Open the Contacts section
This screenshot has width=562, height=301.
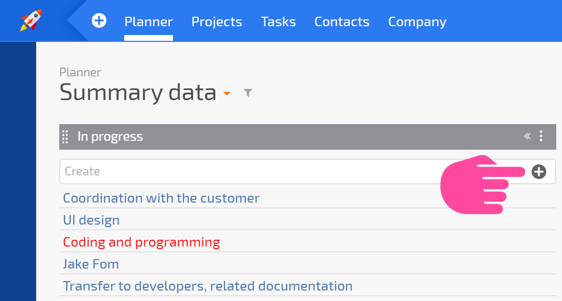[342, 22]
